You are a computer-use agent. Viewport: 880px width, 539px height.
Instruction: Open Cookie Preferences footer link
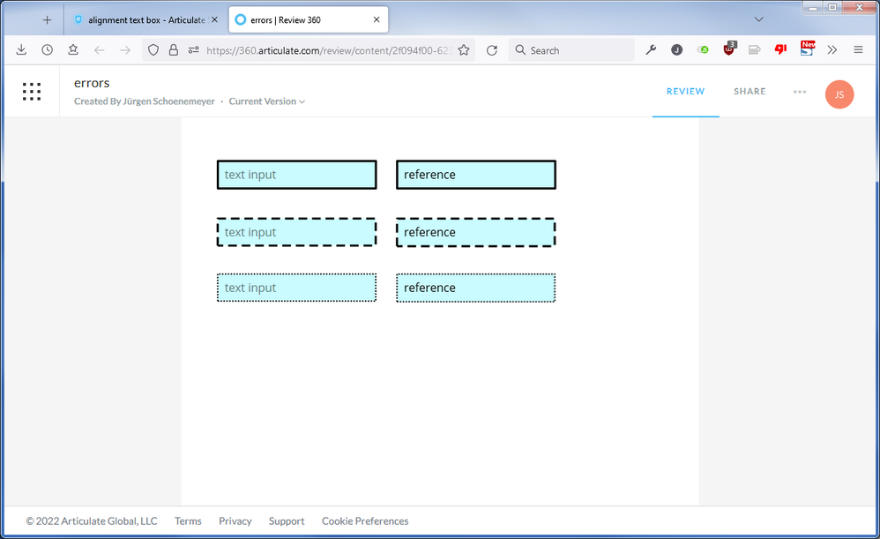click(365, 521)
